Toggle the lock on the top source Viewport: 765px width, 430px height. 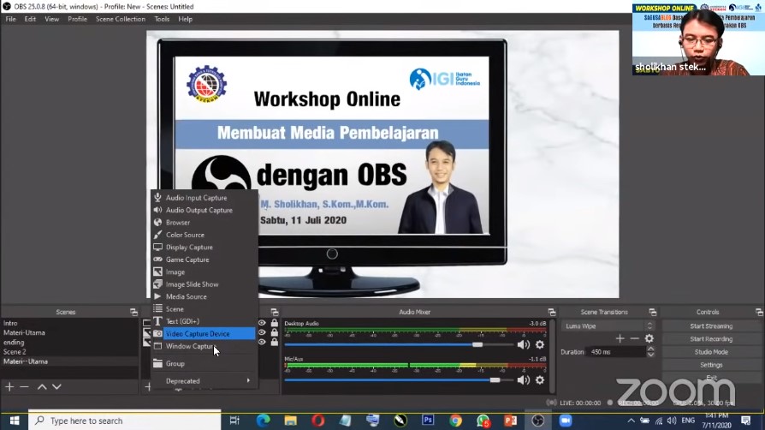pyautogui.click(x=274, y=323)
